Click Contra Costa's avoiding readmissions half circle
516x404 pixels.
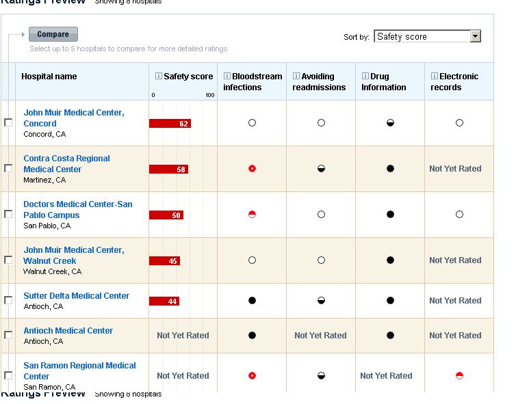[321, 169]
